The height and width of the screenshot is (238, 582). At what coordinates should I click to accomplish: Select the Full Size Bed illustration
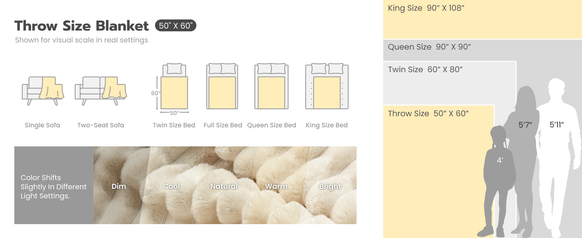222,86
